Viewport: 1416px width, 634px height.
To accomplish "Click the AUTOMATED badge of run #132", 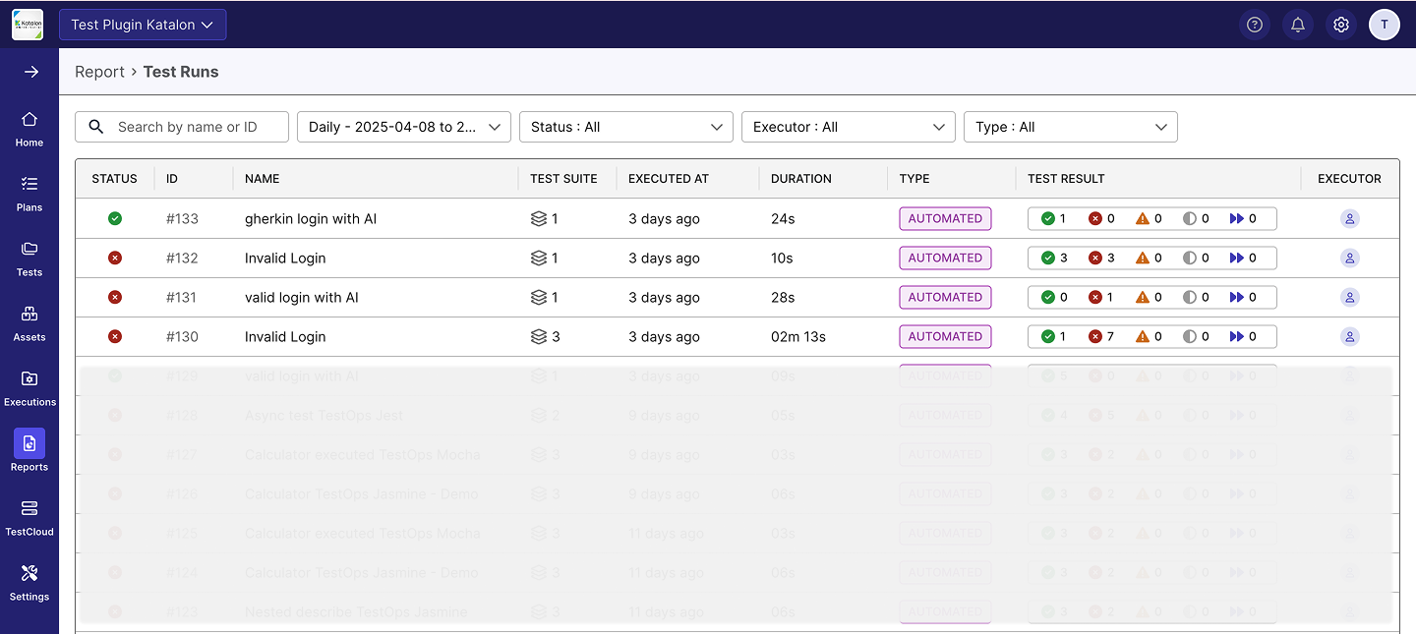I will [945, 258].
